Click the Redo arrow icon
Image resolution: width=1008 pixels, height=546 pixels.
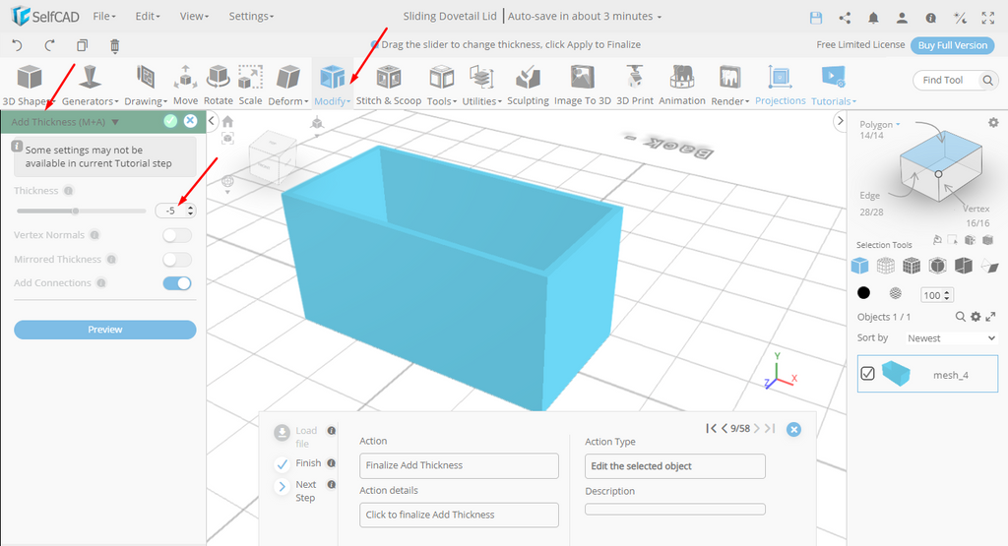click(49, 45)
